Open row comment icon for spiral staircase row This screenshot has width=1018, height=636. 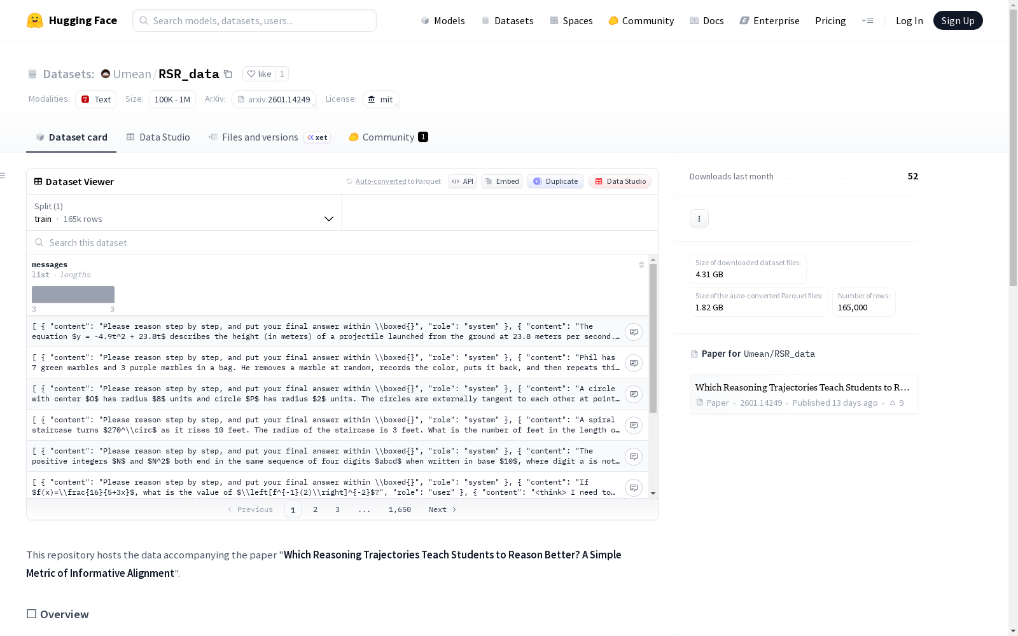(634, 425)
